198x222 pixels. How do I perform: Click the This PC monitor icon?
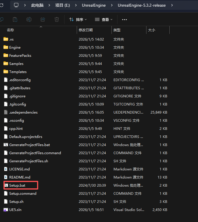pos(16,5)
